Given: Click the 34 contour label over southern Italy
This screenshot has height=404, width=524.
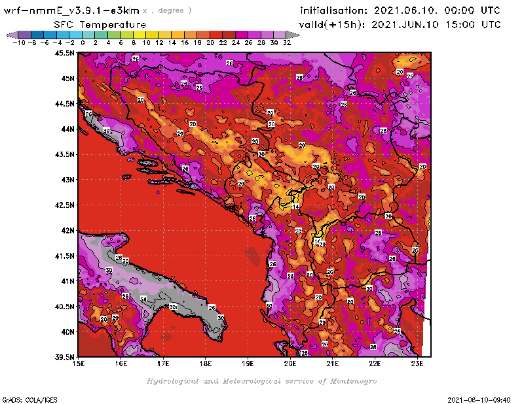Looking at the screenshot, I should click(x=143, y=299).
